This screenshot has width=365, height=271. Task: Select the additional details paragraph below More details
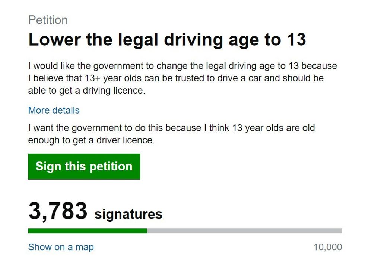tap(171, 134)
